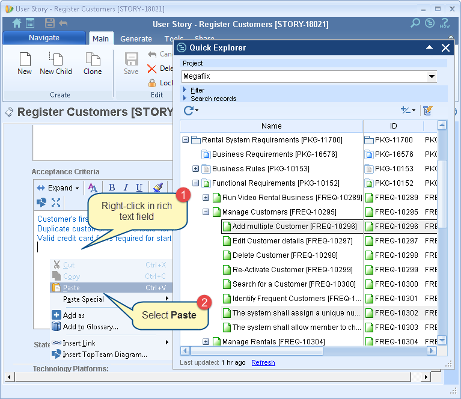The image size is (461, 399).
Task: Choose Insert TopTeam Diagram... menu item
Action: (x=99, y=355)
